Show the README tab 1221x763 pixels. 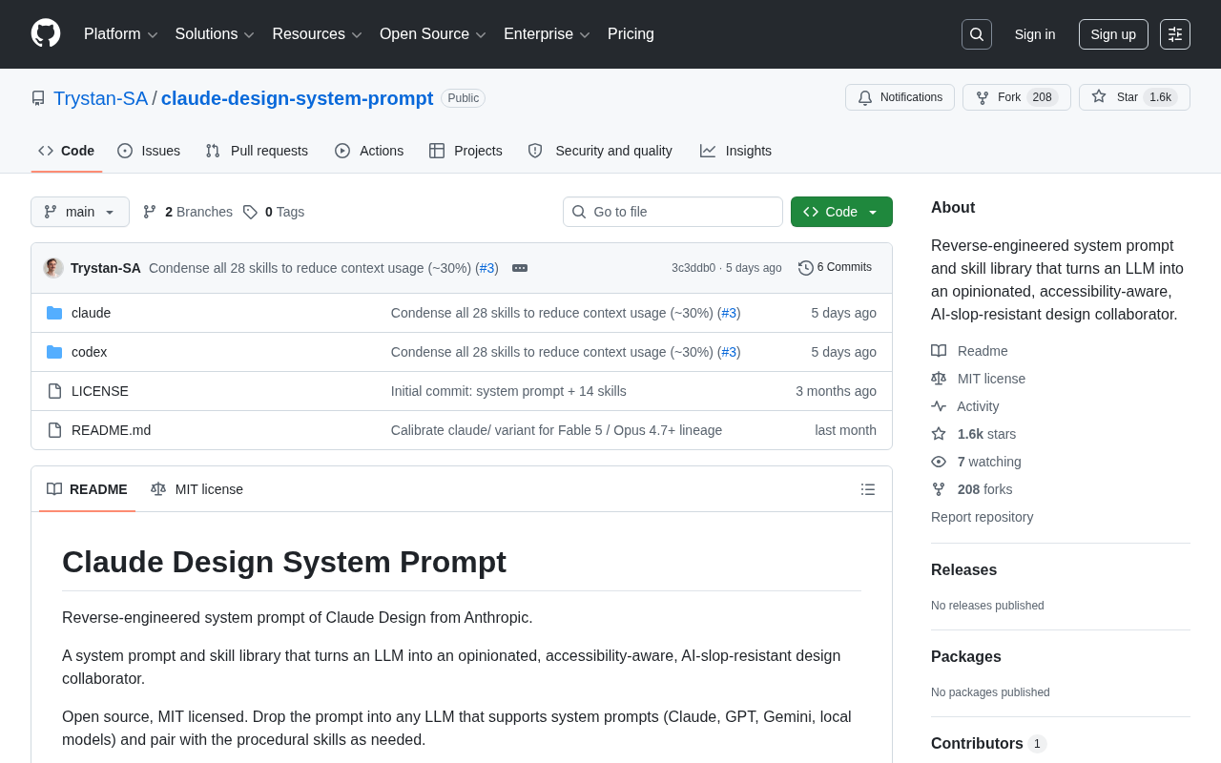87,489
